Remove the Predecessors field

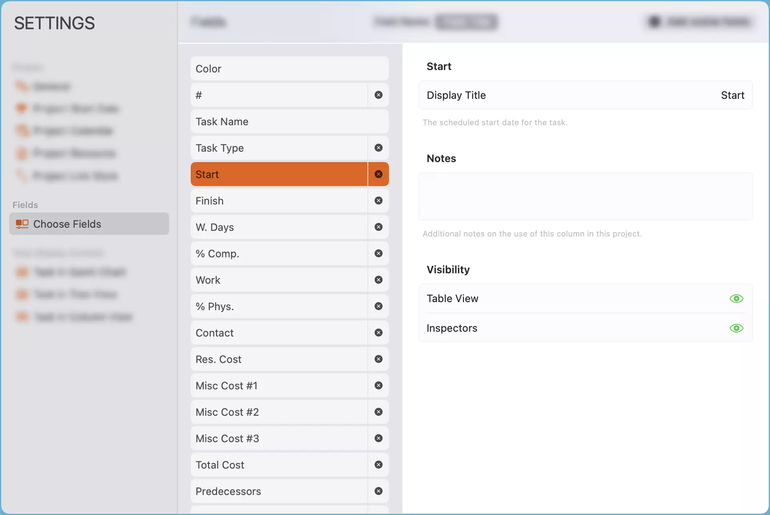click(378, 491)
